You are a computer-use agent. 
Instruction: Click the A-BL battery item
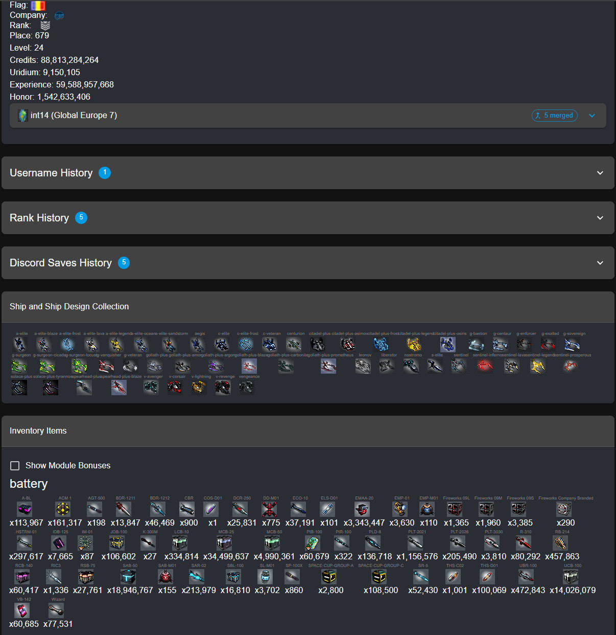(x=25, y=509)
